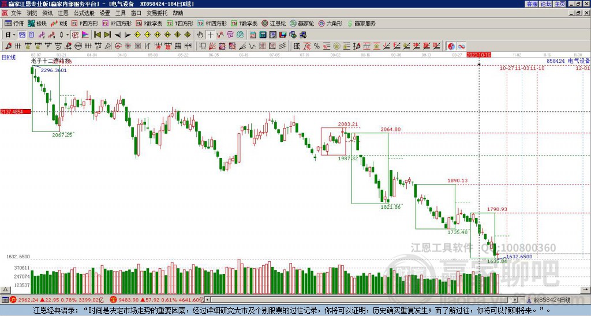Click the 客服 customer service button
This screenshot has height=316, width=591.
tap(532, 4)
